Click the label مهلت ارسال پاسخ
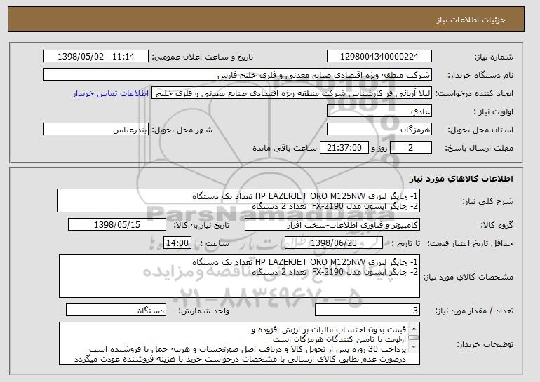The width and height of the screenshot is (540, 382). tap(479, 148)
